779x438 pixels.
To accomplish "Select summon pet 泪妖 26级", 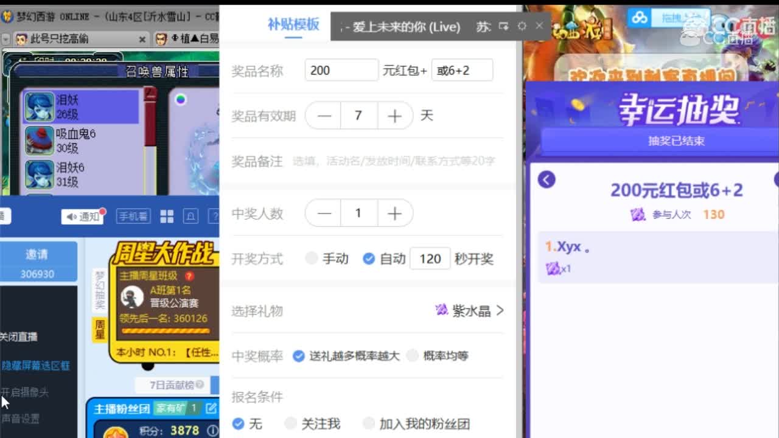I will coord(81,106).
